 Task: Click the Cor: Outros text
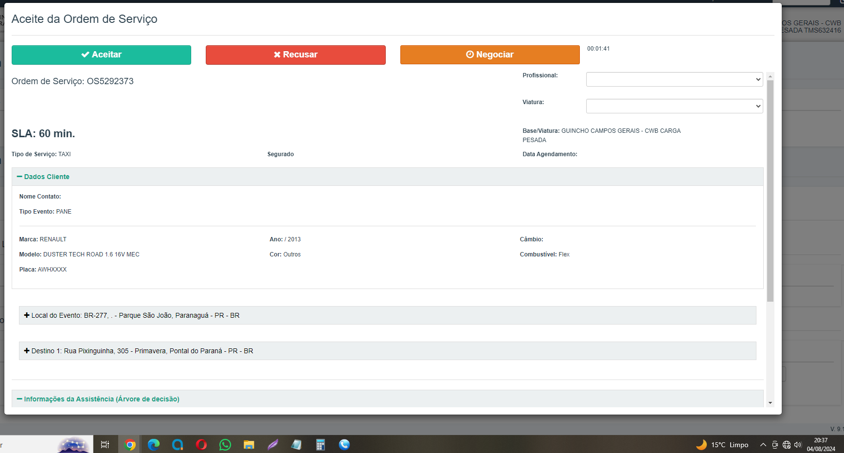tap(285, 254)
